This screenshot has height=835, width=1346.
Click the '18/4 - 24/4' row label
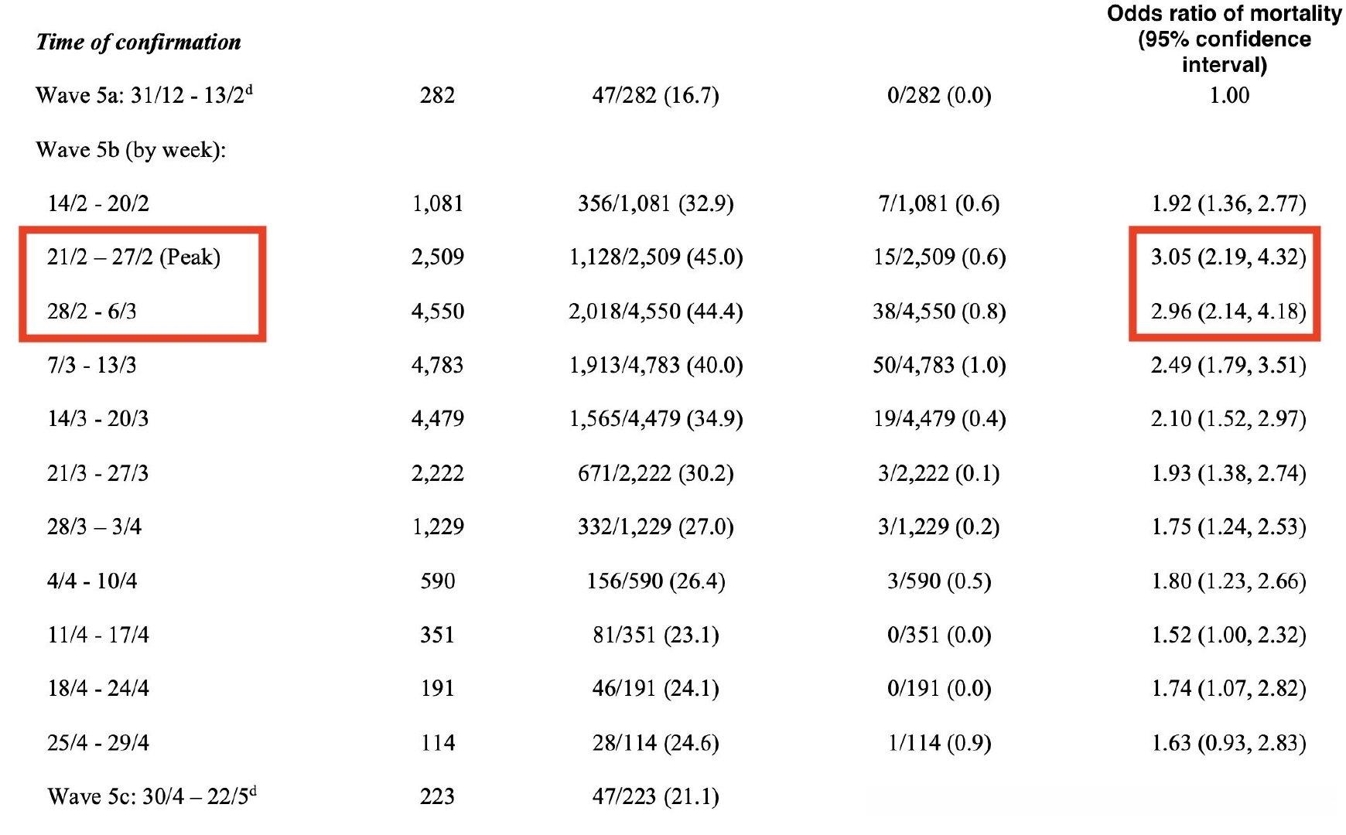coord(98,688)
